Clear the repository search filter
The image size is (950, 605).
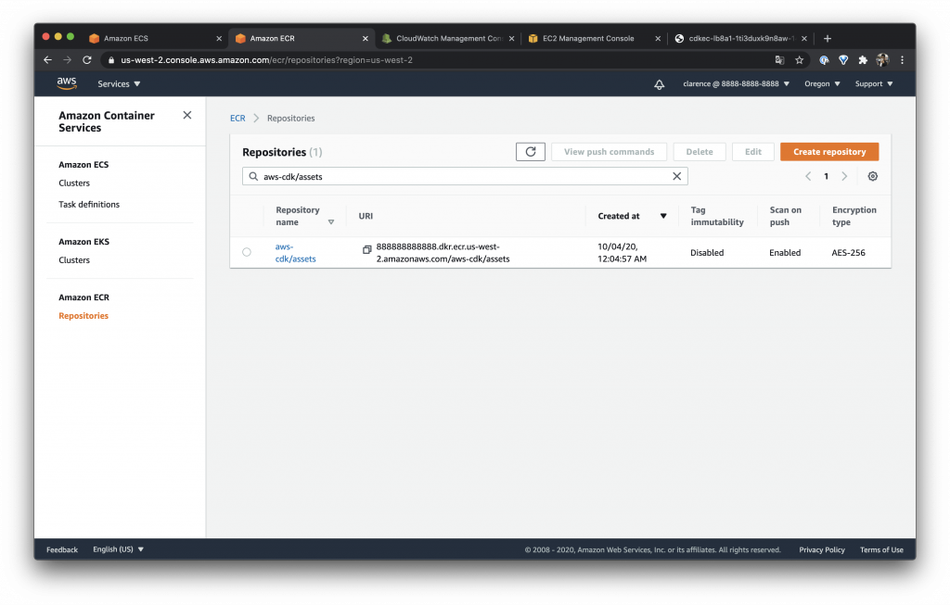676,176
